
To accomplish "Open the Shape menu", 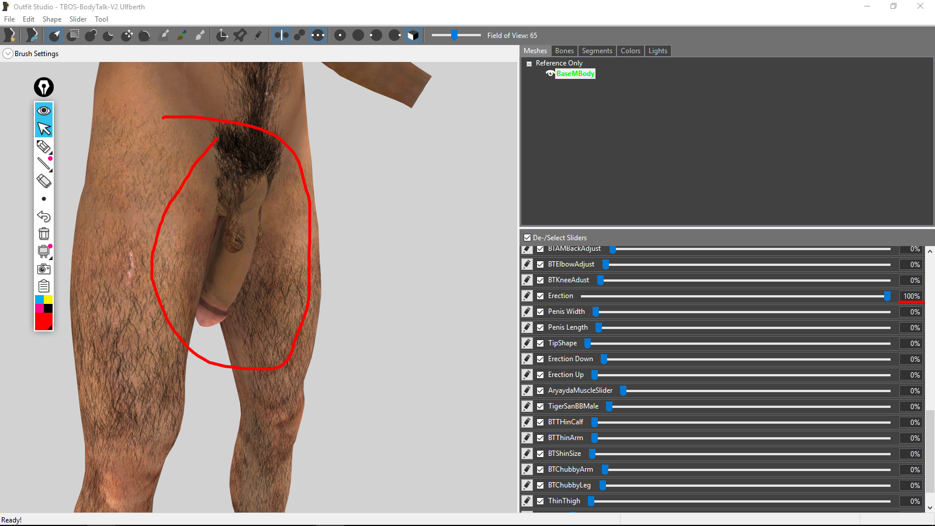I will tap(52, 19).
